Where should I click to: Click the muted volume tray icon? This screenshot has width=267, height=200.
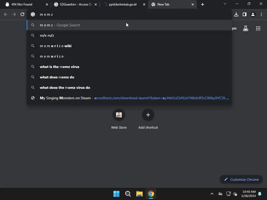235,194
